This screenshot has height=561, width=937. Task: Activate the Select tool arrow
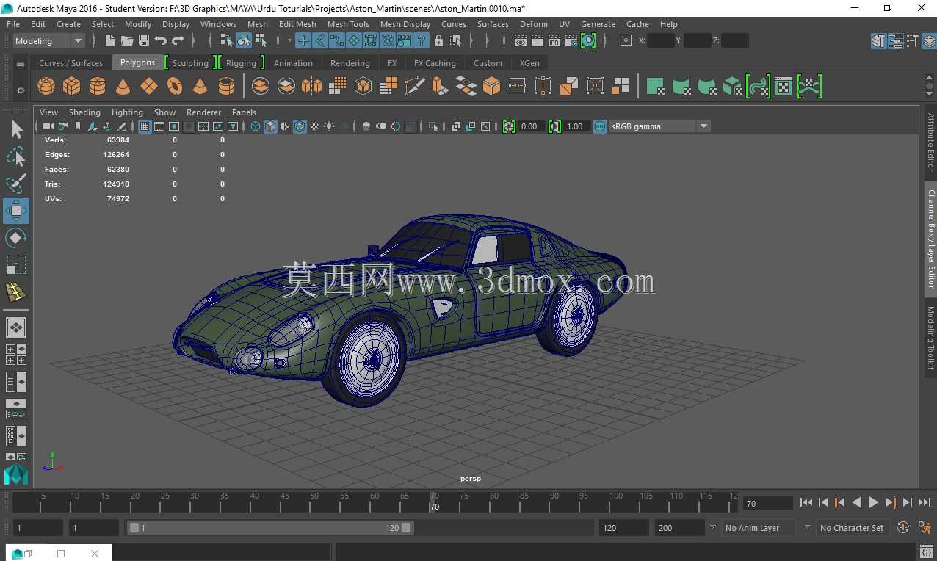[16, 130]
